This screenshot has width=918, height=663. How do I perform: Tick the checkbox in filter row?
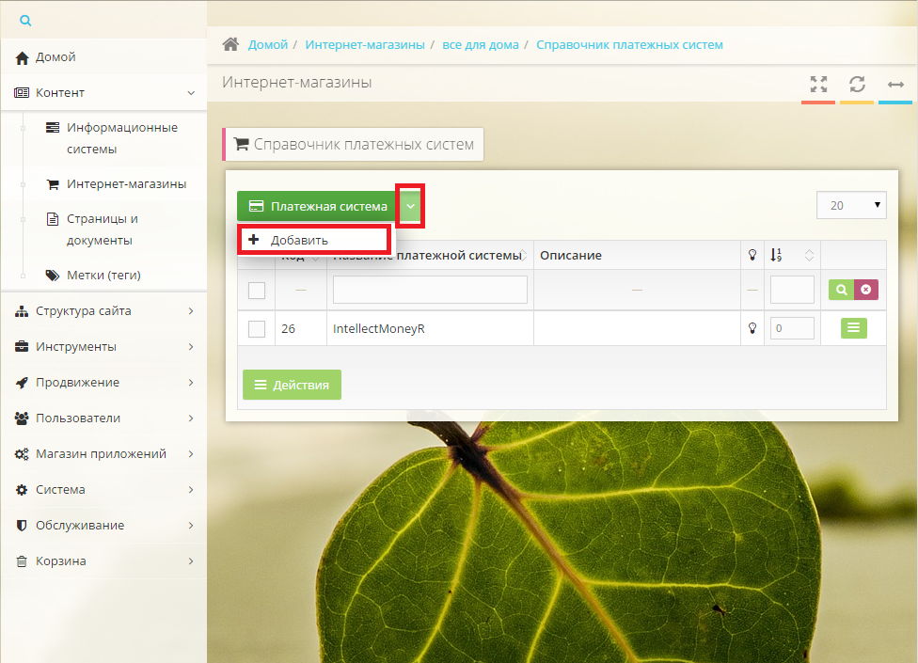(256, 290)
